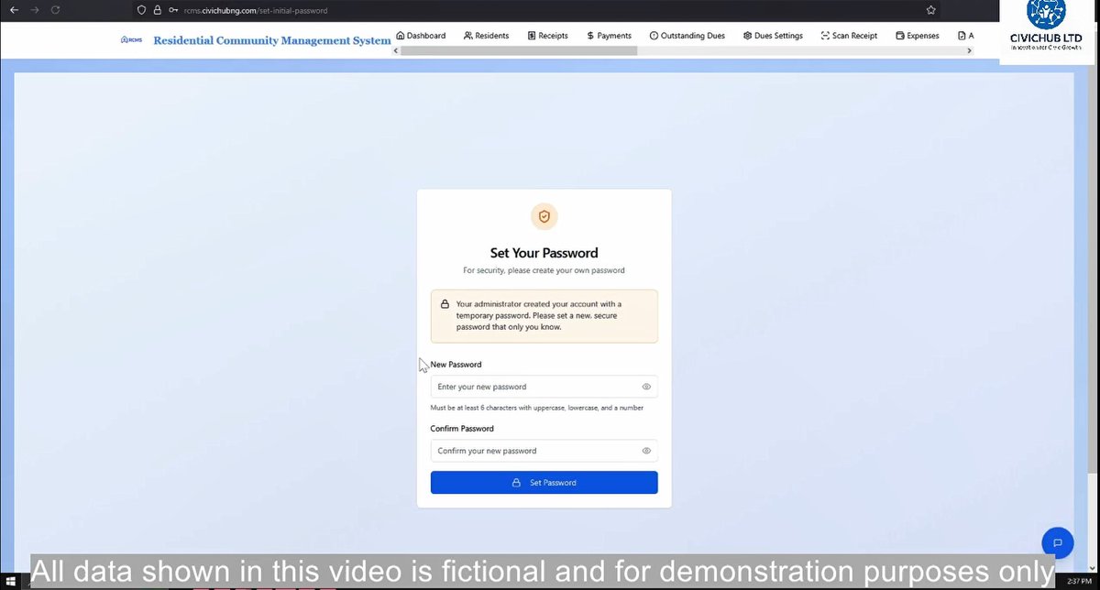1100x590 pixels.
Task: Select the Residents icon in the navbar
Action: tap(467, 35)
